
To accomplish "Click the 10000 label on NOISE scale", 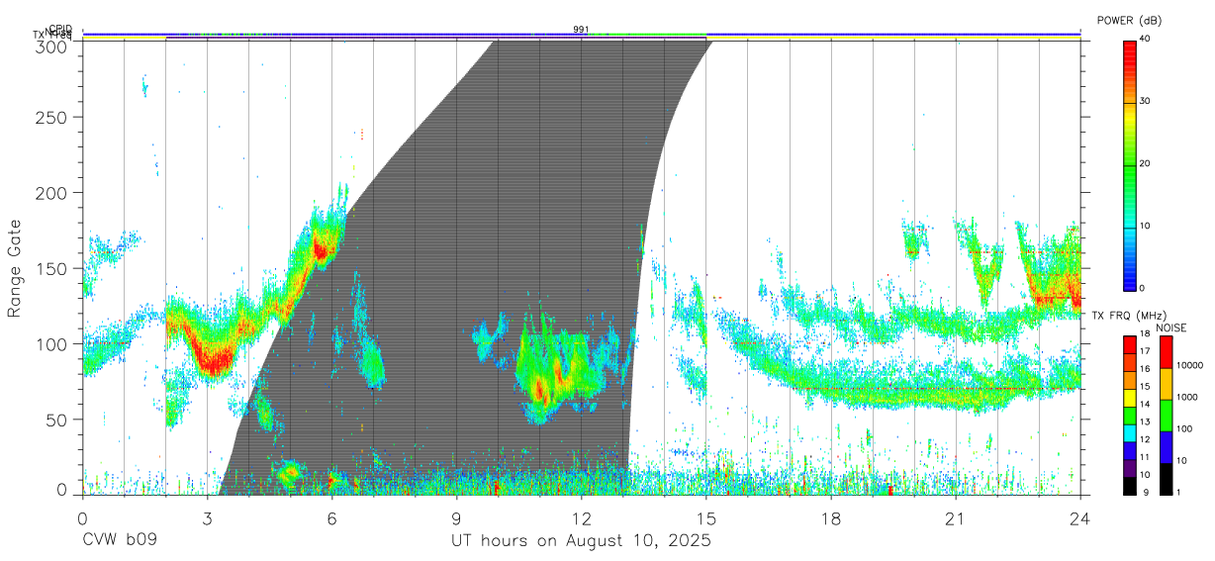I will (x=1189, y=365).
